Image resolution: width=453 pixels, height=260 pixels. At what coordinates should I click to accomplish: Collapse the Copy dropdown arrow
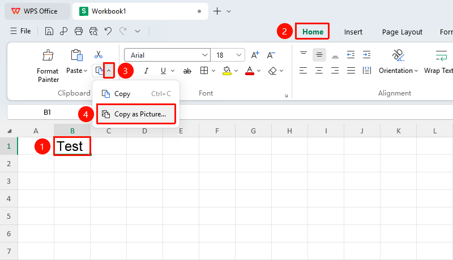(109, 71)
